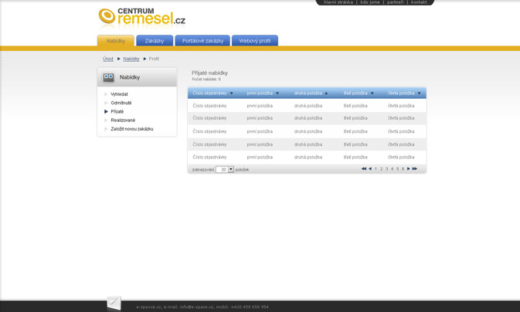This screenshot has height=312, width=520.
Task: Toggle sort arrow on druhá položka
Action: point(326,93)
